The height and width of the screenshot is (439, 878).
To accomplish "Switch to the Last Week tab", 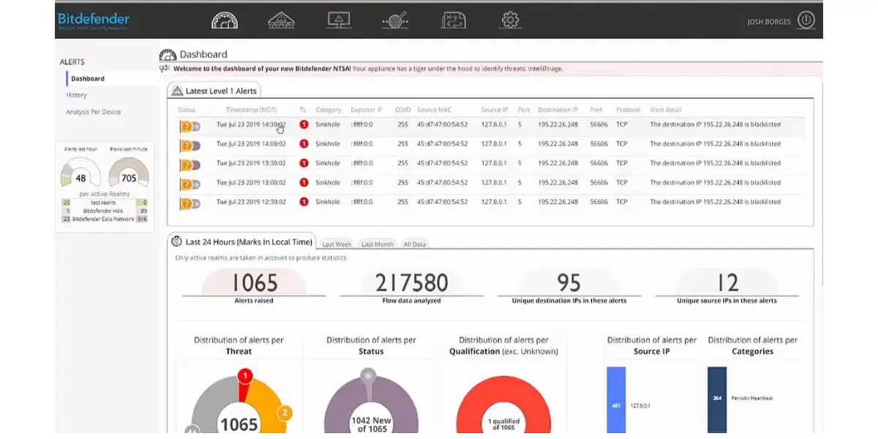I will pos(337,244).
